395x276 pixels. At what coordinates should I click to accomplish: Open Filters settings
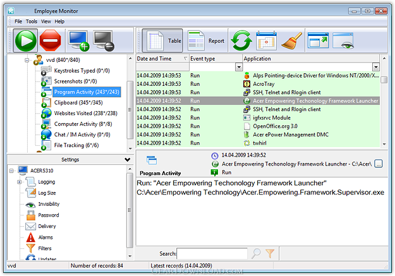coord(45,248)
